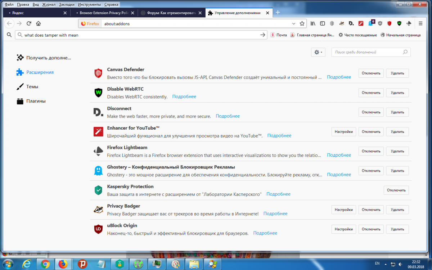Open the Закладки menu

click(66, 5)
